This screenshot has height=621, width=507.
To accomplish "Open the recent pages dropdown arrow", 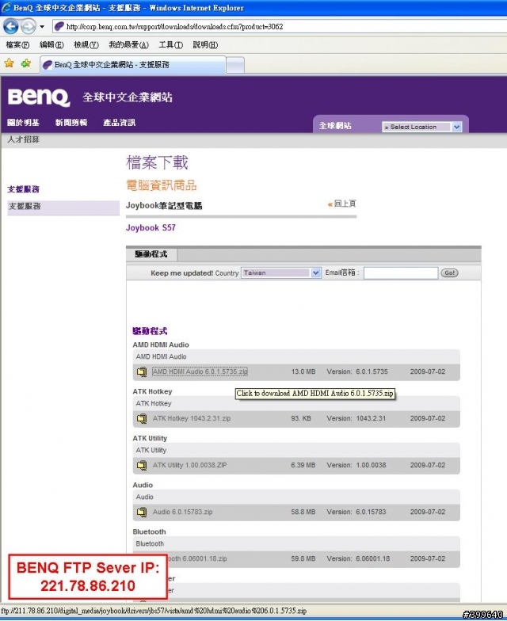I will pyautogui.click(x=42, y=27).
